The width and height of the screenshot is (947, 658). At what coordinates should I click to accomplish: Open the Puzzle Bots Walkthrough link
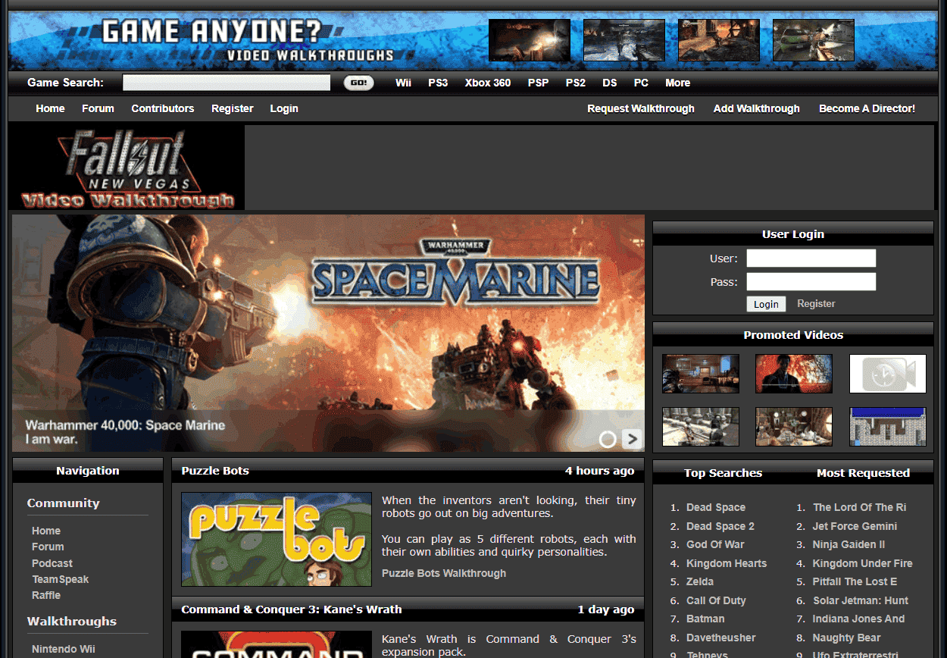[443, 573]
